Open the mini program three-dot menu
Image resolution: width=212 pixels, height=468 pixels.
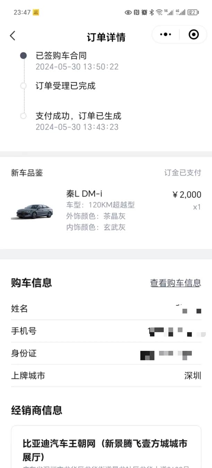pos(166,34)
